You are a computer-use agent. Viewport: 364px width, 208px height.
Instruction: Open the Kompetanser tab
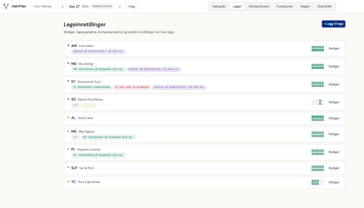coord(259,6)
